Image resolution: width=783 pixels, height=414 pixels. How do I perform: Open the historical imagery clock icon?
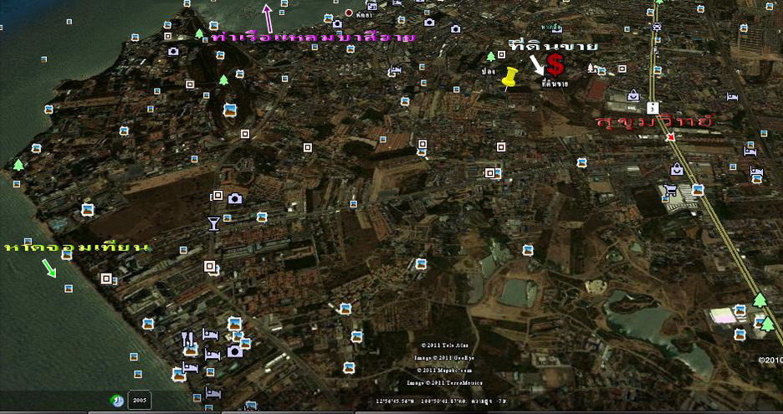[117, 400]
